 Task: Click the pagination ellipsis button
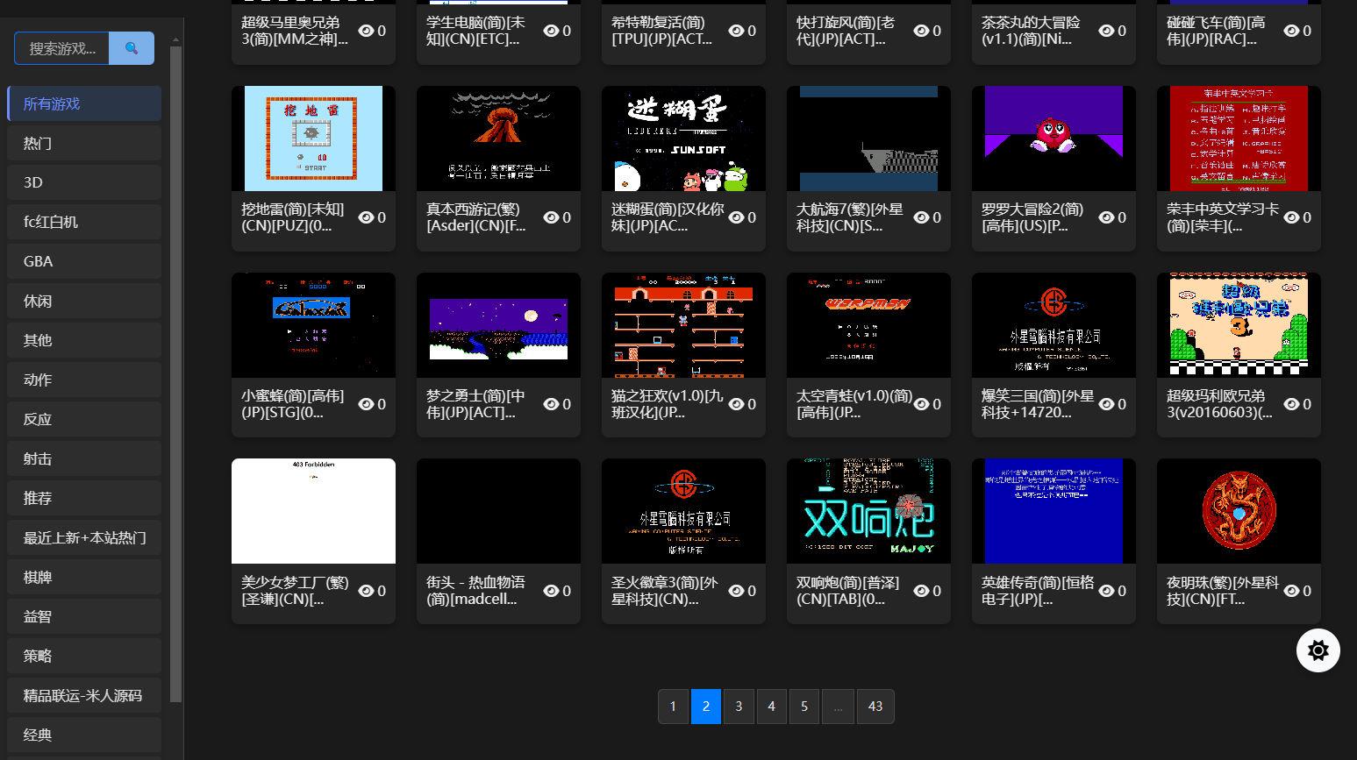(838, 707)
